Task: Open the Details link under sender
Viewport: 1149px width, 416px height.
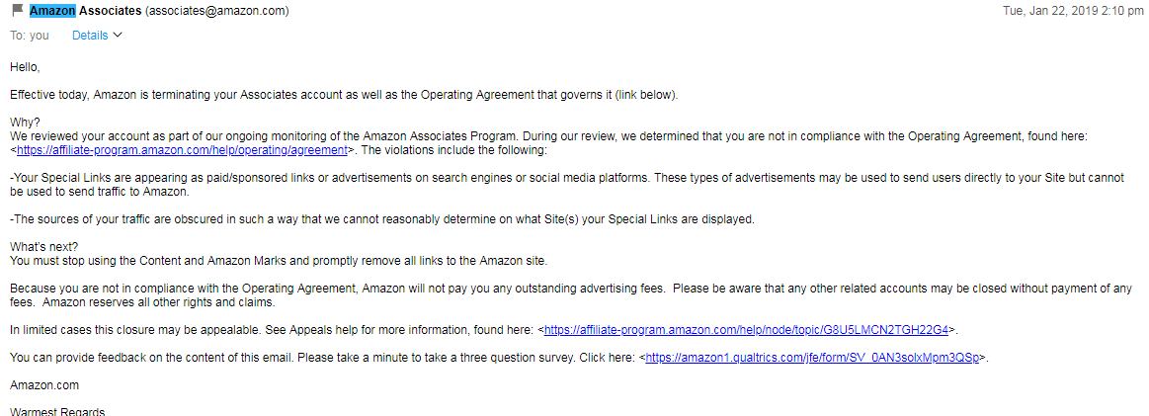Action: tap(89, 36)
